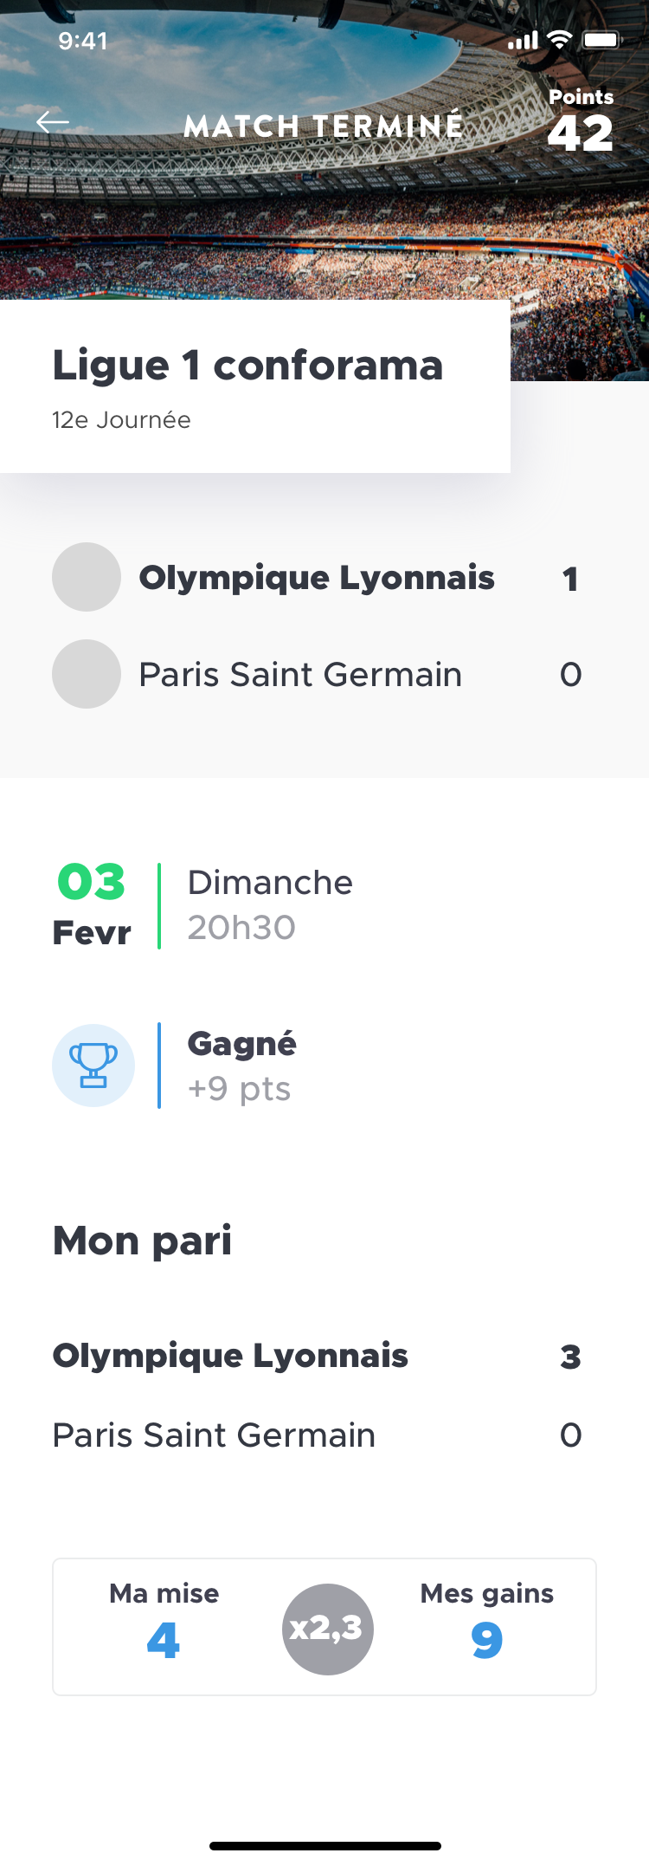Tap the battery status icon
The width and height of the screenshot is (649, 1866).
(x=601, y=40)
